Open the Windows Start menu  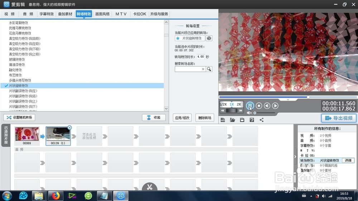(x=6, y=196)
